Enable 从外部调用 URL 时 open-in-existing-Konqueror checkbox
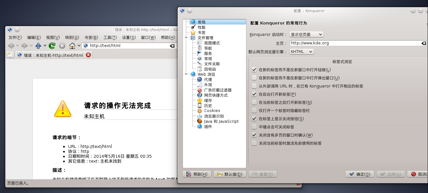The width and height of the screenshot is (428, 193). click(254, 86)
